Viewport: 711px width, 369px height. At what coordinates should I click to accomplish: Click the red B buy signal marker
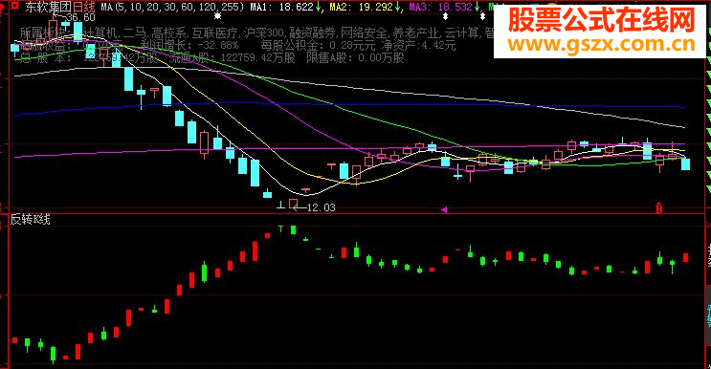(659, 207)
